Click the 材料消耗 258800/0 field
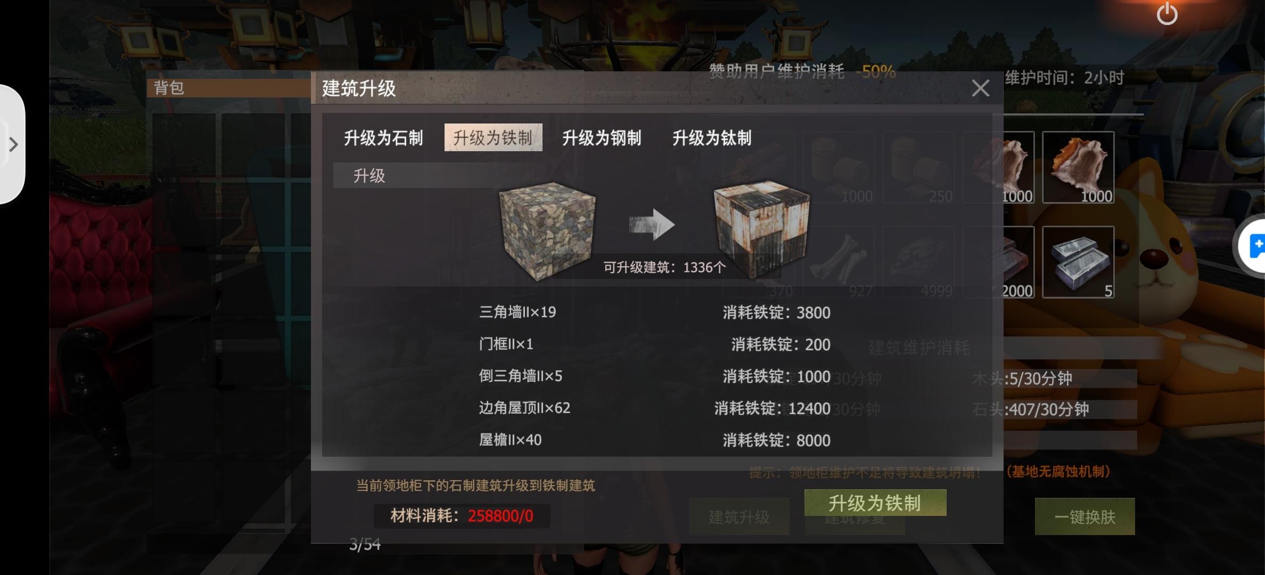 462,515
